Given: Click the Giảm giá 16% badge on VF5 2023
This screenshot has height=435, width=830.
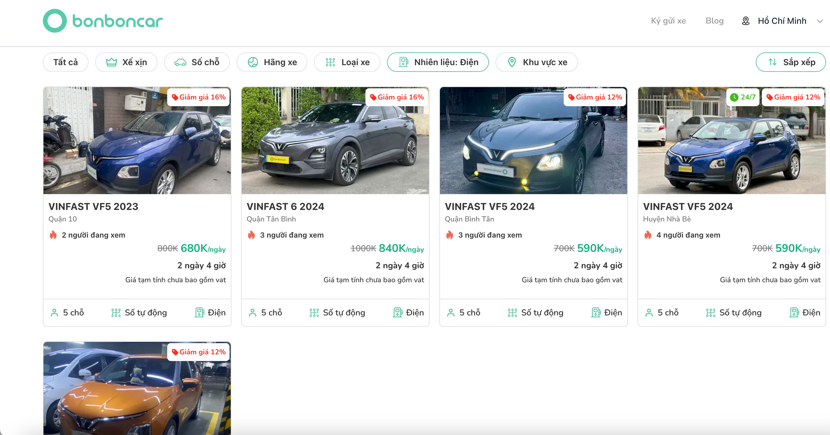Looking at the screenshot, I should point(199,97).
